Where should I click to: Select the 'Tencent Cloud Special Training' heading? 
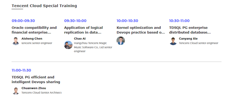44,6
